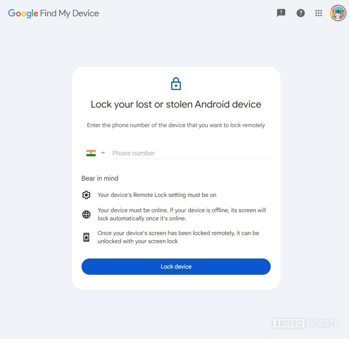The image size is (349, 339).
Task: Open the help question mark icon
Action: 300,13
